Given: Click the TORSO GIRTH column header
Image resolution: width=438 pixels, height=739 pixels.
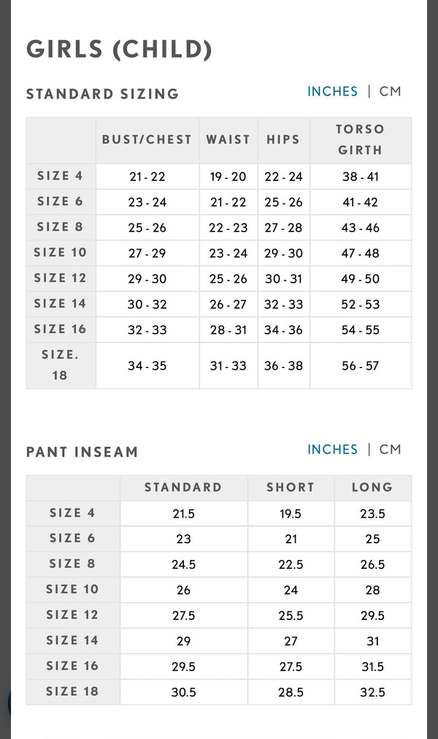Looking at the screenshot, I should tap(361, 140).
